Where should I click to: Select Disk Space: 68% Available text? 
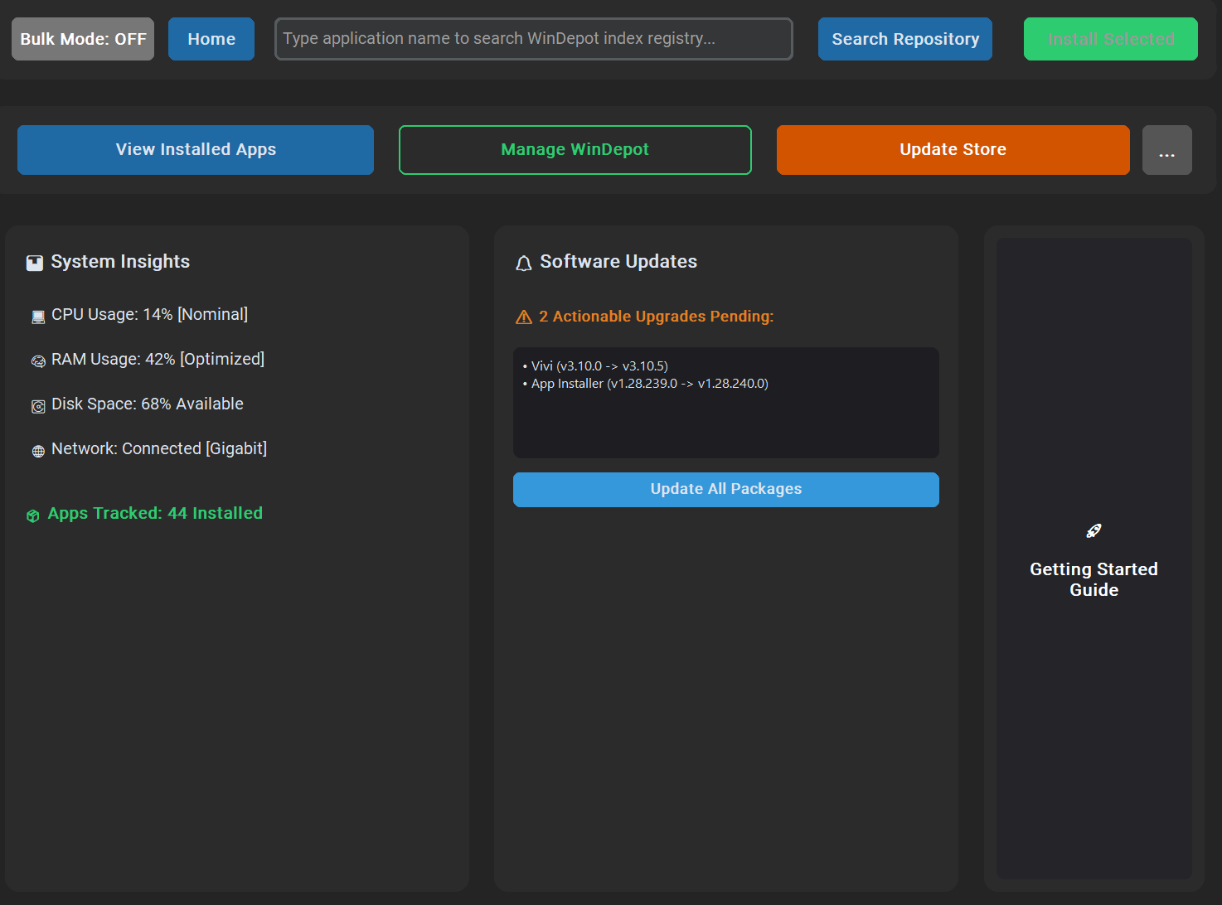pos(148,404)
